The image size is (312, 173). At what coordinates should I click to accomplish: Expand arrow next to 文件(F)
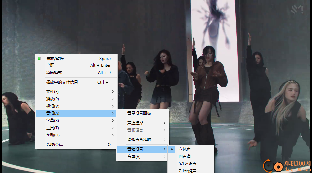coord(113,92)
